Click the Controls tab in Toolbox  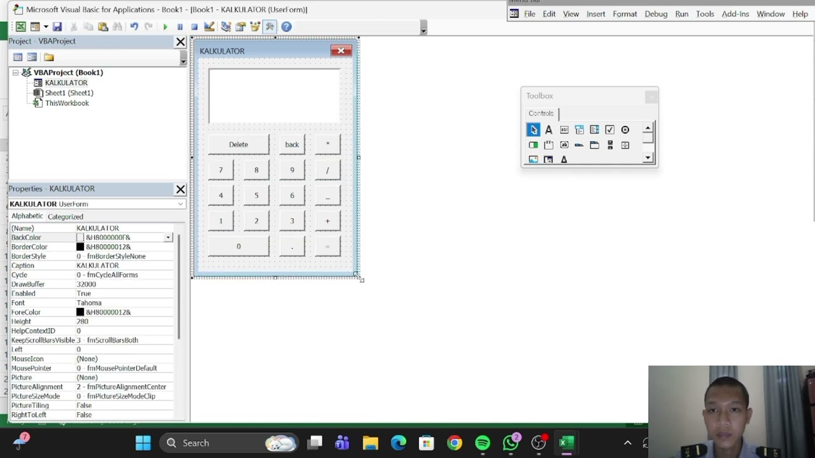coord(541,113)
